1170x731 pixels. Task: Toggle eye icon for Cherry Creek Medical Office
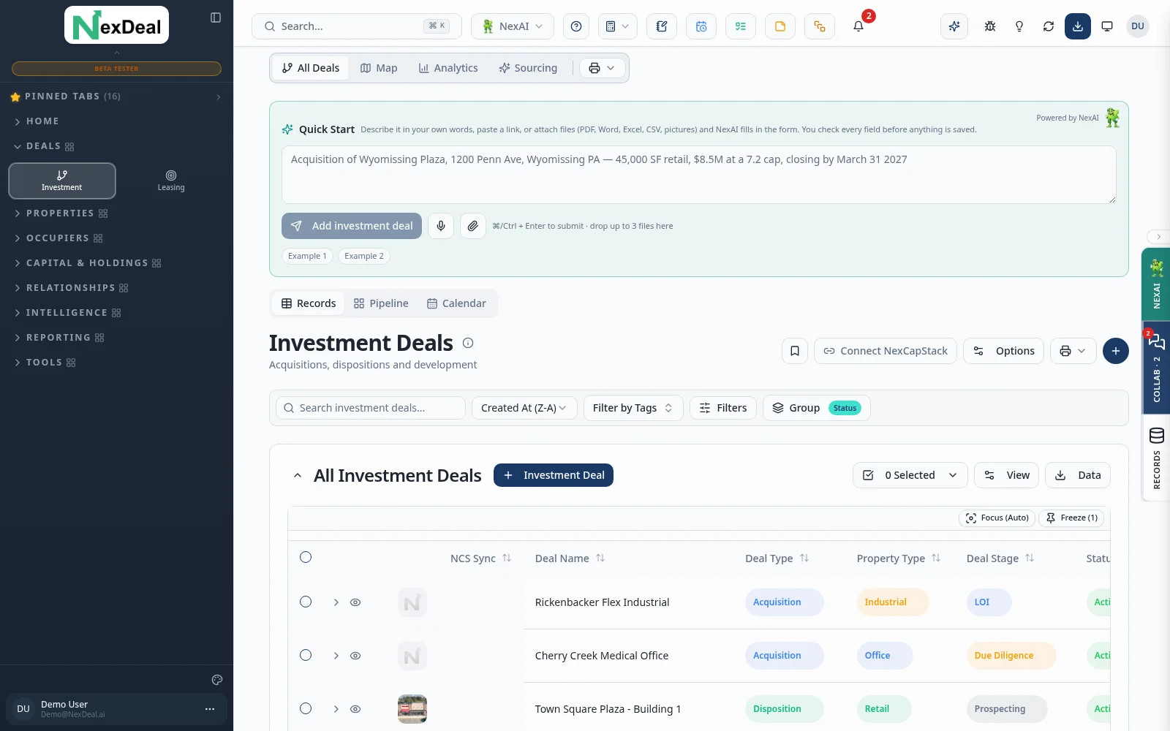click(x=355, y=656)
